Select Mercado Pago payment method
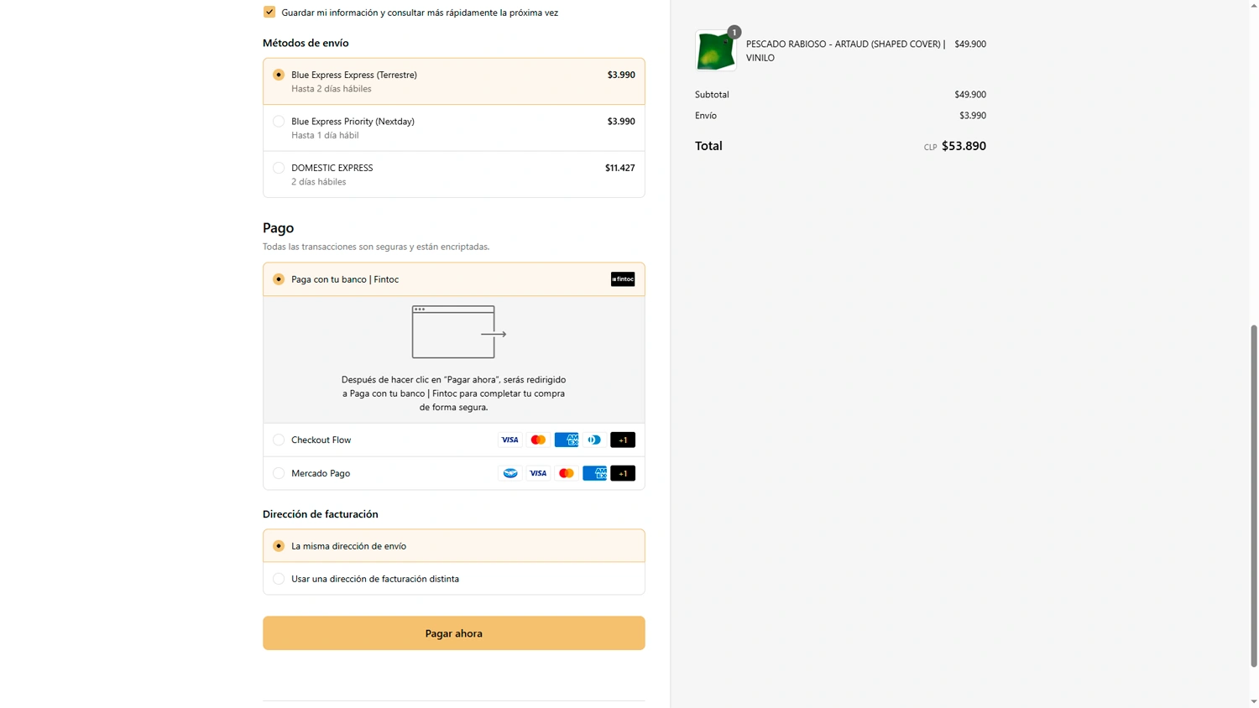Viewport: 1259px width, 708px height. point(279,473)
